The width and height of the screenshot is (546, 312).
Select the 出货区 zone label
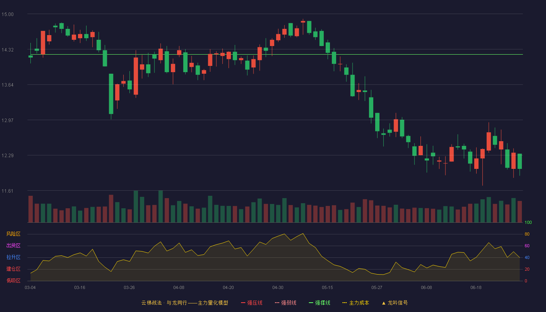coord(13,246)
